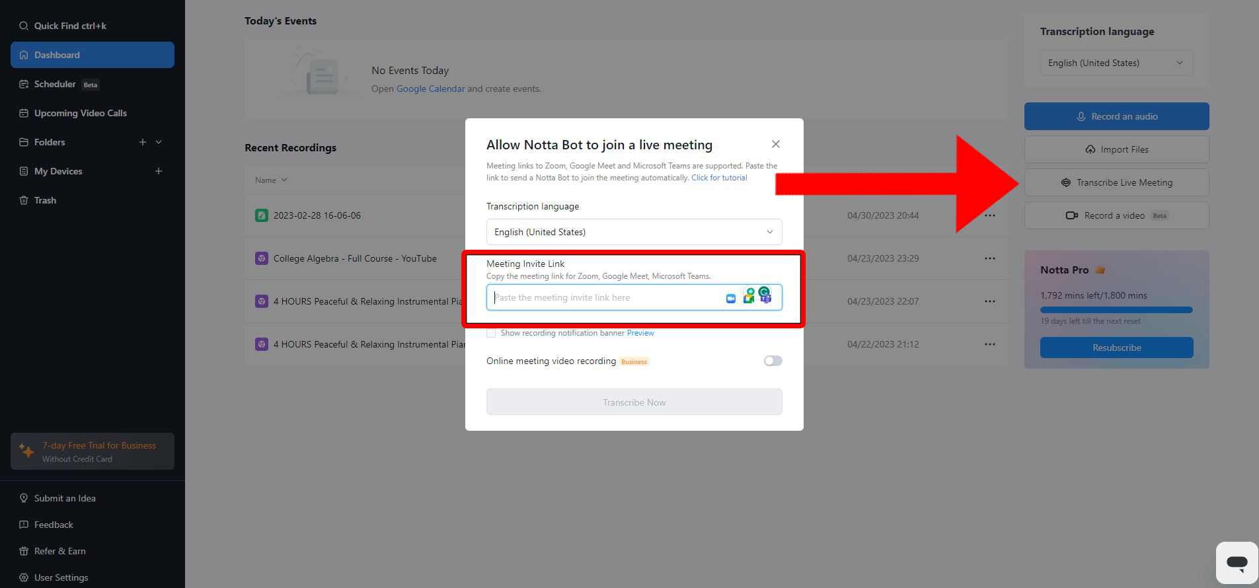1259x588 pixels.
Task: Open Google Calendar link
Action: pos(430,89)
